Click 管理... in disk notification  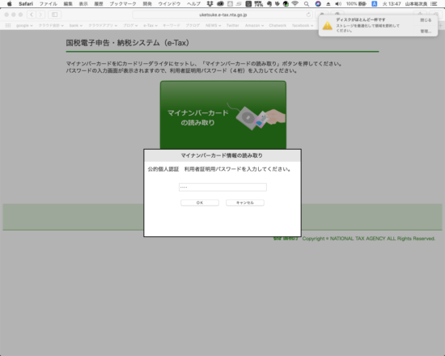(x=426, y=32)
